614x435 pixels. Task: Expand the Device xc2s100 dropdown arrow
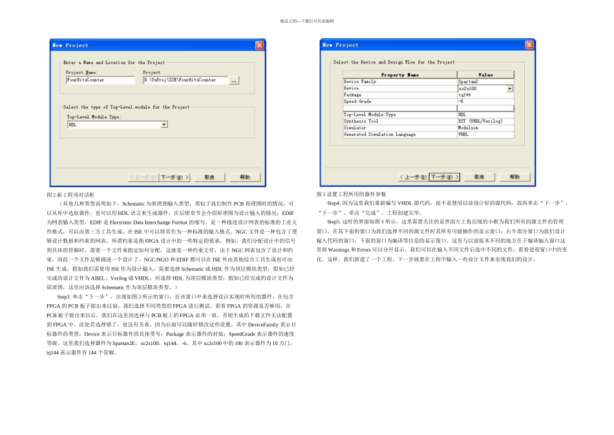coord(509,89)
